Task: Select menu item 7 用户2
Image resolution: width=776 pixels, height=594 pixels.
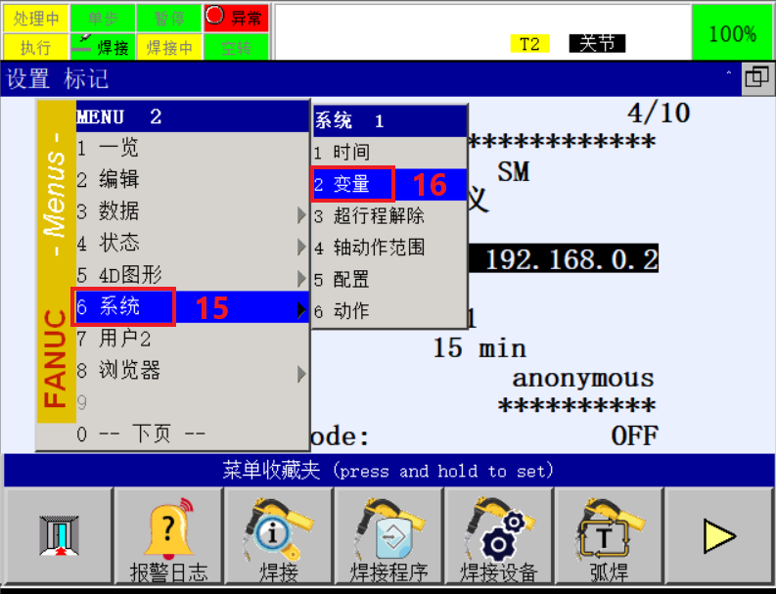Action: tap(192, 339)
